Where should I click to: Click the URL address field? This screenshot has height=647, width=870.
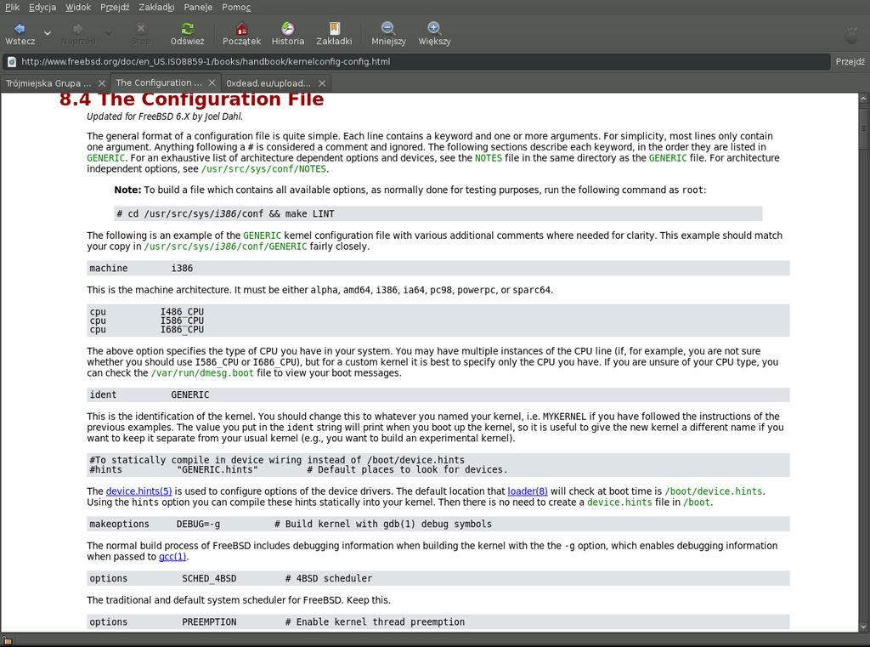tap(416, 62)
